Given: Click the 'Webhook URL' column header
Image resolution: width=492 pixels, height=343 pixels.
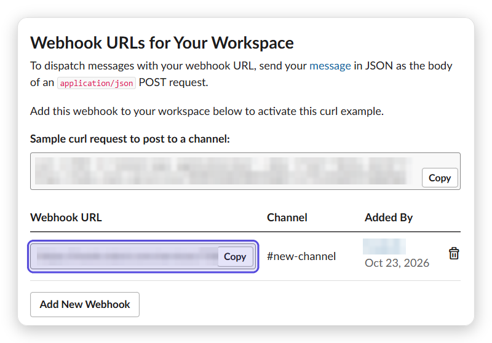Looking at the screenshot, I should point(66,218).
